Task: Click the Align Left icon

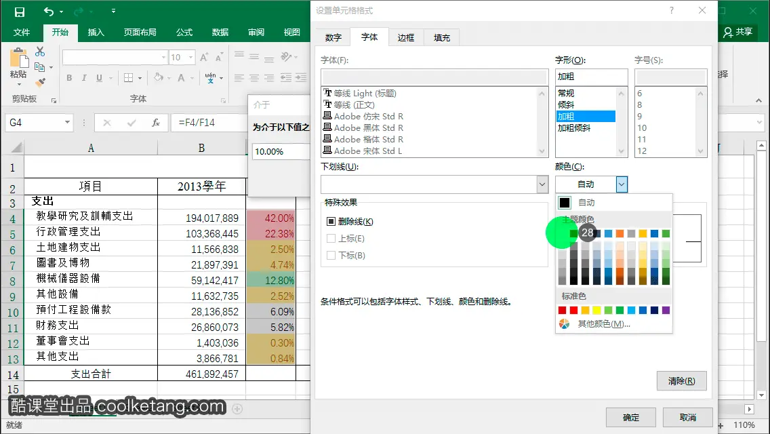Action: point(239,78)
